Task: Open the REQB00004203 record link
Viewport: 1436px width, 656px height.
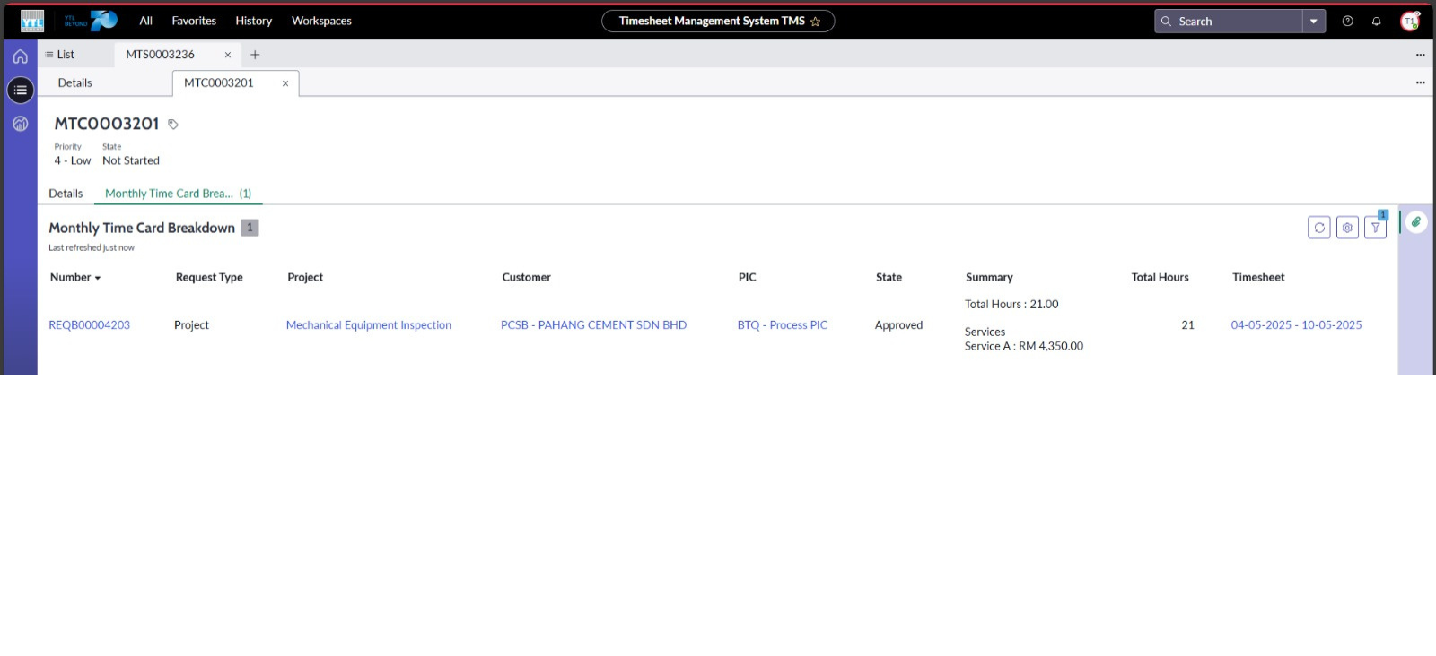Action: (x=89, y=325)
